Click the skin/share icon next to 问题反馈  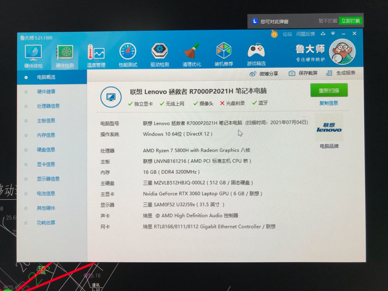click(323, 33)
